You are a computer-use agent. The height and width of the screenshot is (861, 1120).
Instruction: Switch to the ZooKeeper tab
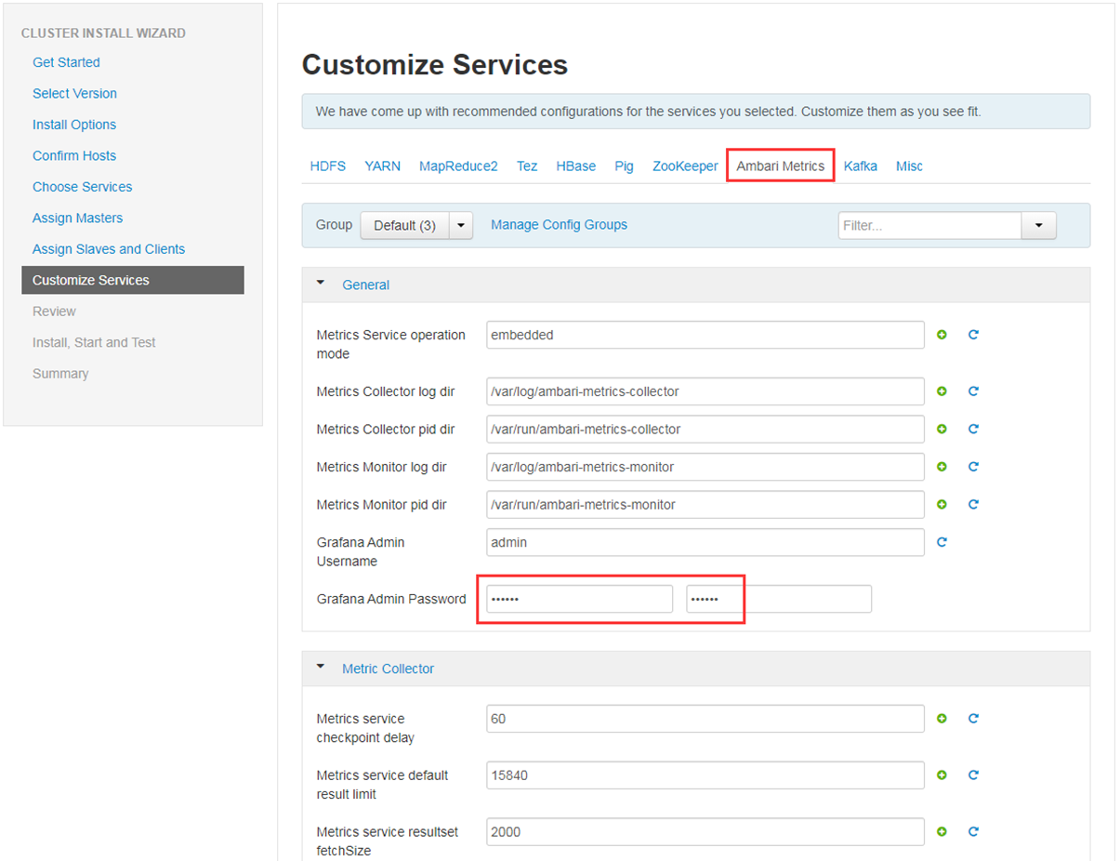(685, 166)
